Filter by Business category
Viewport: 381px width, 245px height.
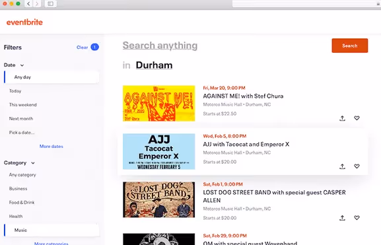coord(18,189)
